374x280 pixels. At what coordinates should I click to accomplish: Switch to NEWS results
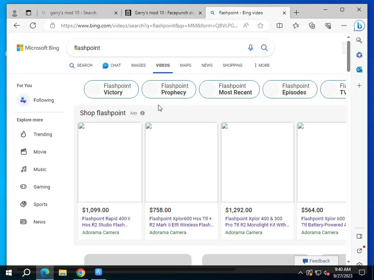coord(207,65)
